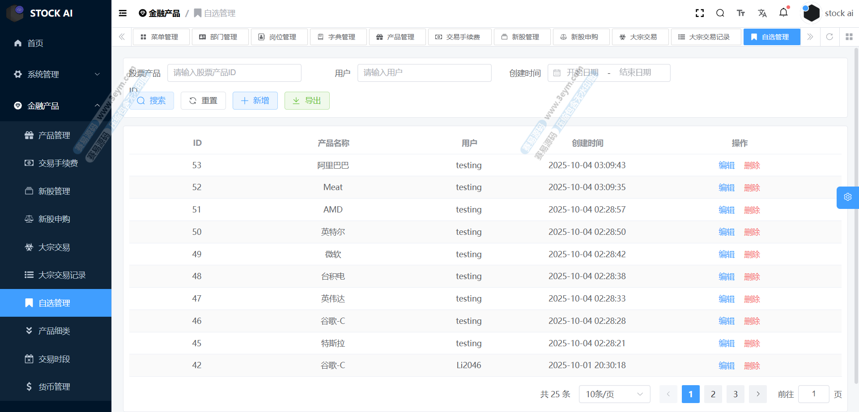Click 编辑 for the AMD row
The height and width of the screenshot is (412, 859).
pos(726,210)
